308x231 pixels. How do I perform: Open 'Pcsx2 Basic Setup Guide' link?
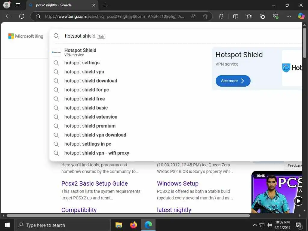(94, 183)
